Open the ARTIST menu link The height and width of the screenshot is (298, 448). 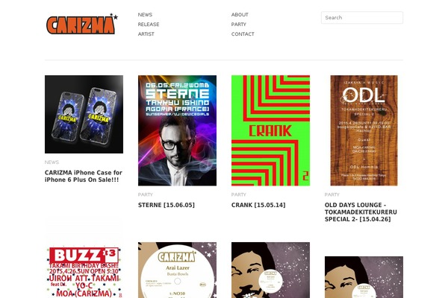tap(146, 34)
